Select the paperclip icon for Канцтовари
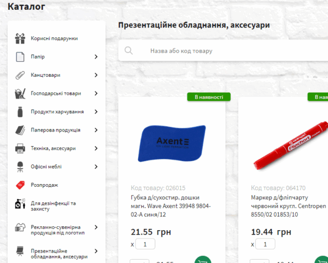The width and height of the screenshot is (328, 263). 20,75
